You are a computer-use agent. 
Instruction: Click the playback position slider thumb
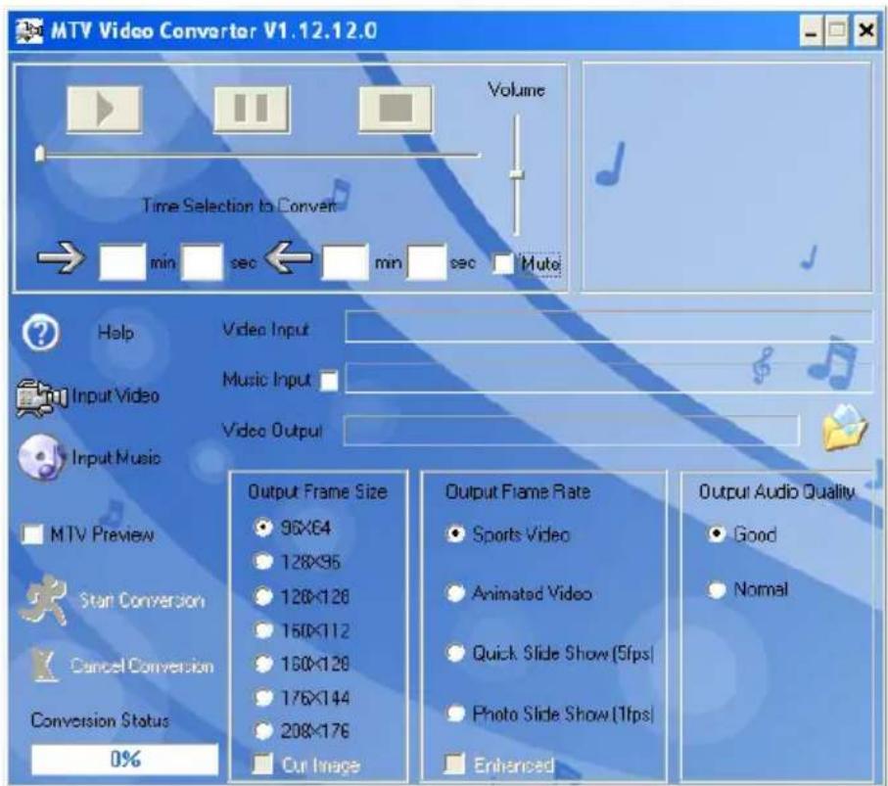click(39, 154)
